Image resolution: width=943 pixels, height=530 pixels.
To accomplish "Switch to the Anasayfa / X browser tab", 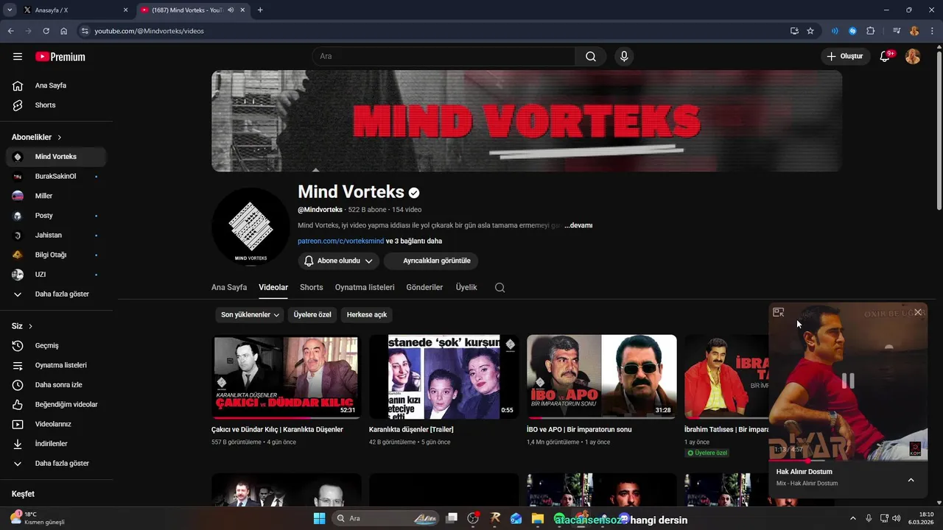I will tap(74, 10).
